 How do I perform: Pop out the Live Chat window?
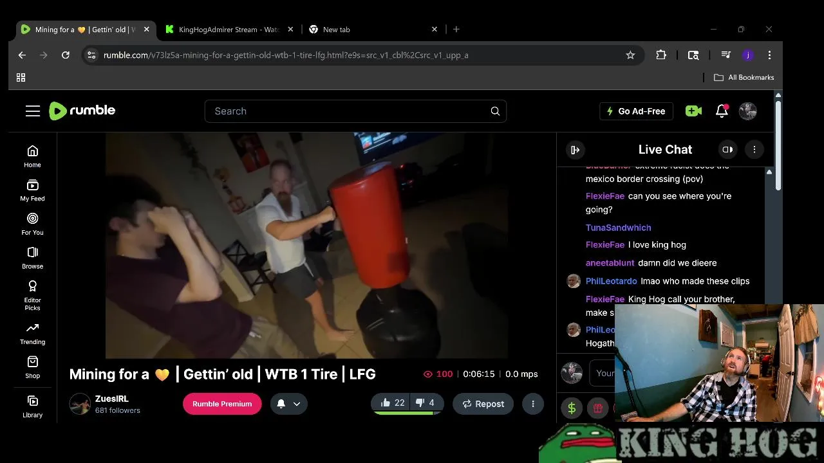click(727, 150)
